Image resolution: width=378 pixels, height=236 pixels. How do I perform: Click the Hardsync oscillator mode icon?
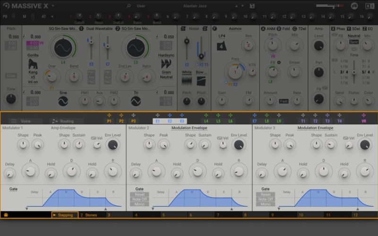pos(166,64)
